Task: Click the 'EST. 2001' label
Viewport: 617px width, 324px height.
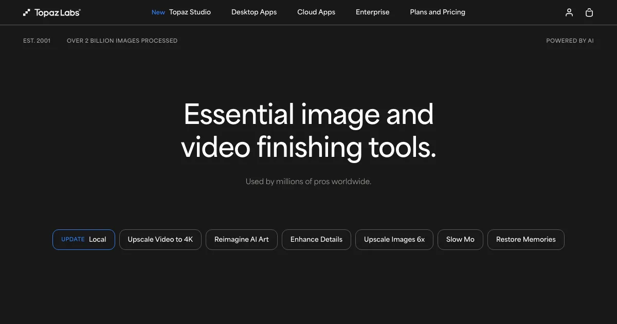Action: (37, 41)
